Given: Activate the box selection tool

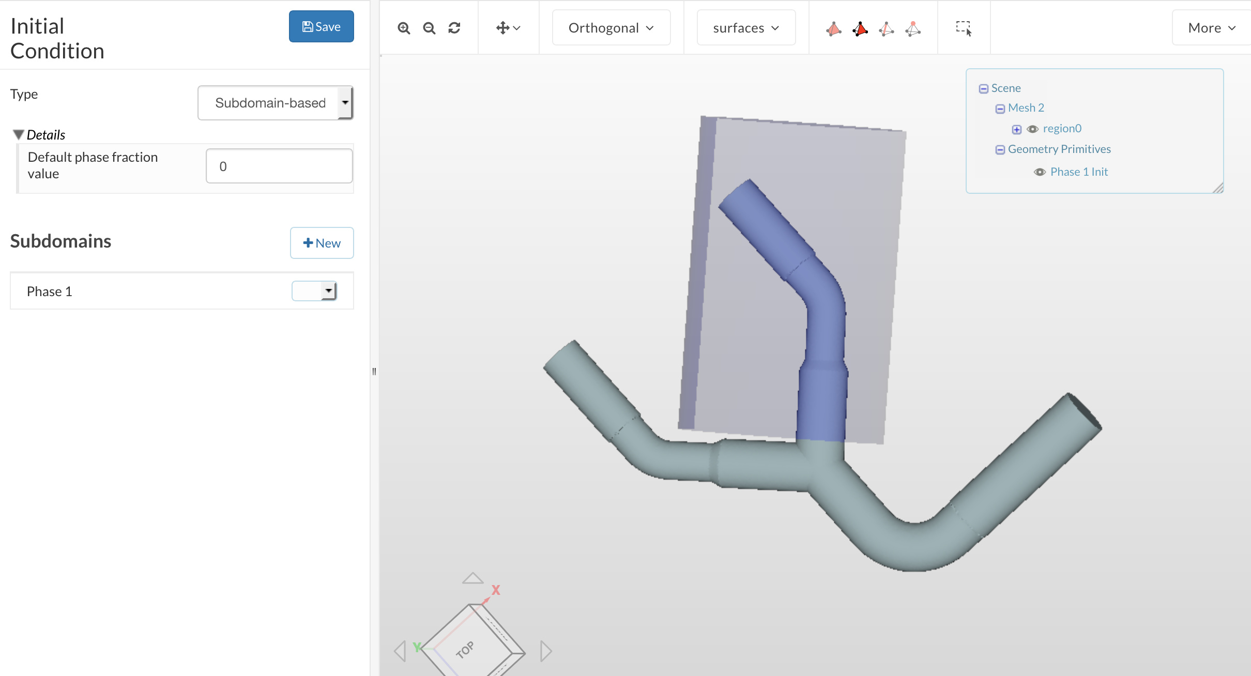Looking at the screenshot, I should click(x=964, y=28).
